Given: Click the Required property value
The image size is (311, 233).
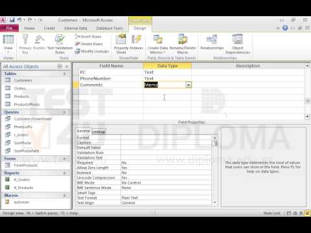Looking at the screenshot, I should coord(167,162).
